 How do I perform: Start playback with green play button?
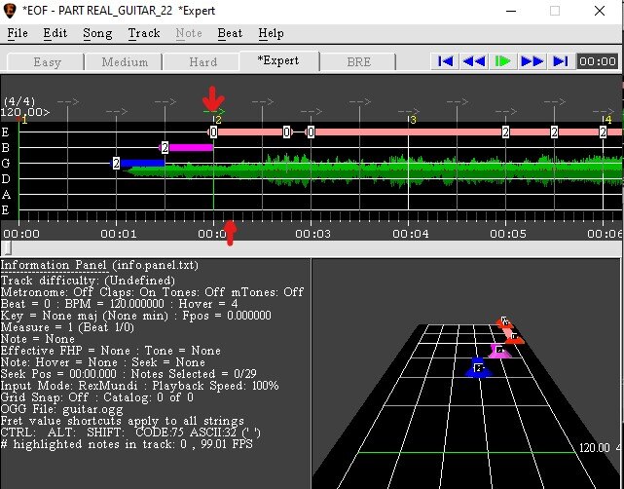[503, 61]
